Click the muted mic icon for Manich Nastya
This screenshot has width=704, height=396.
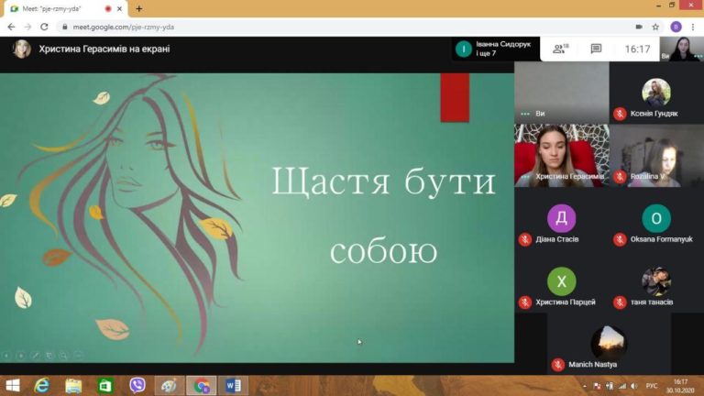tap(557, 364)
